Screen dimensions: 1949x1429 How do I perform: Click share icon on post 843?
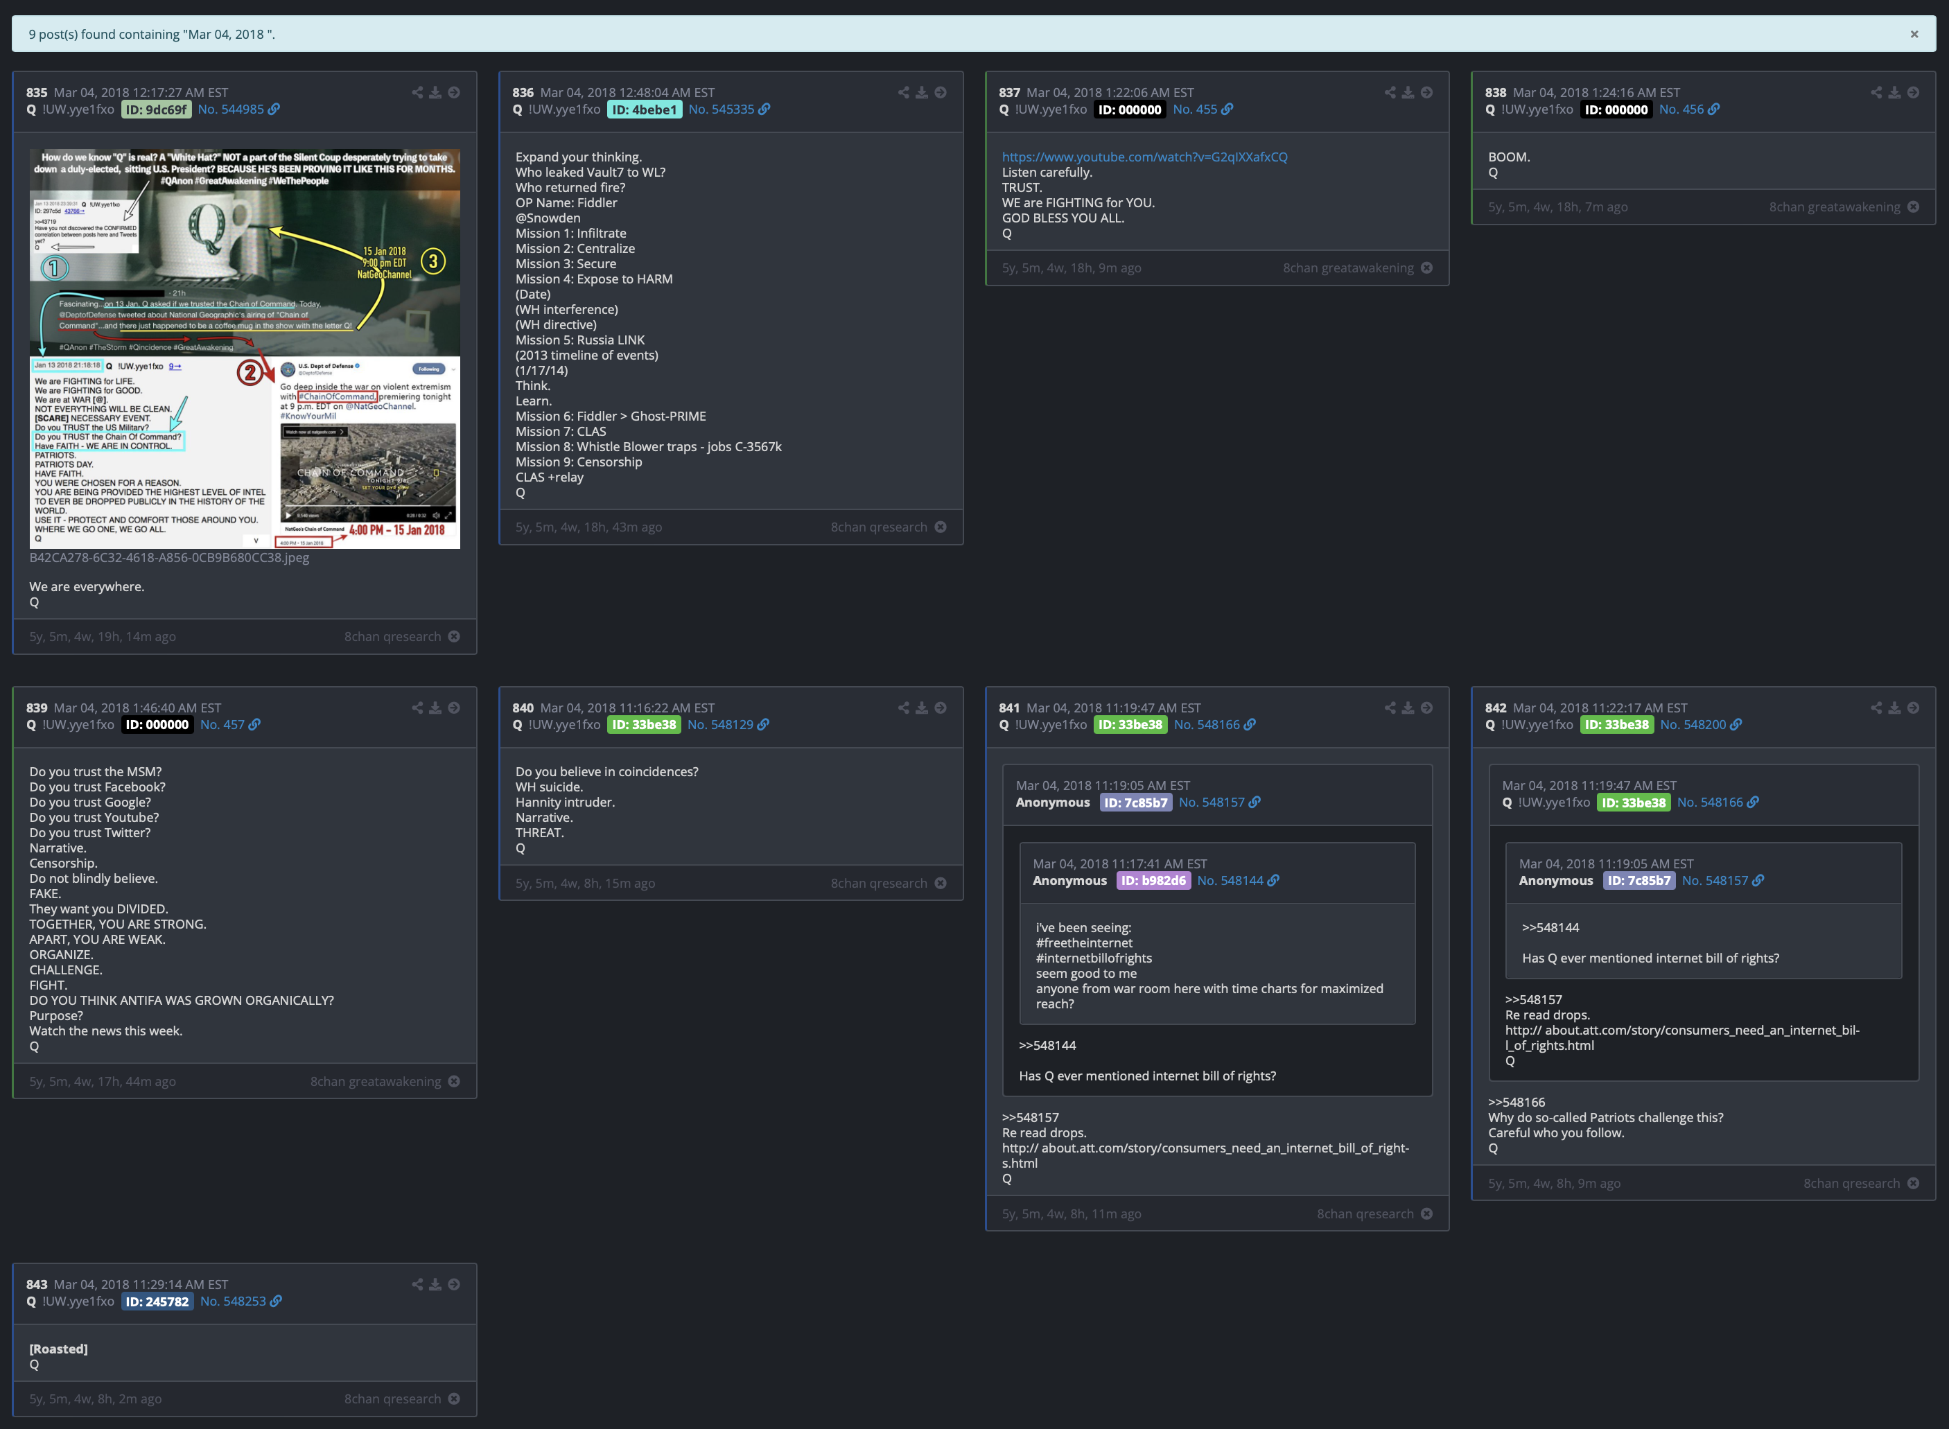(x=418, y=1285)
